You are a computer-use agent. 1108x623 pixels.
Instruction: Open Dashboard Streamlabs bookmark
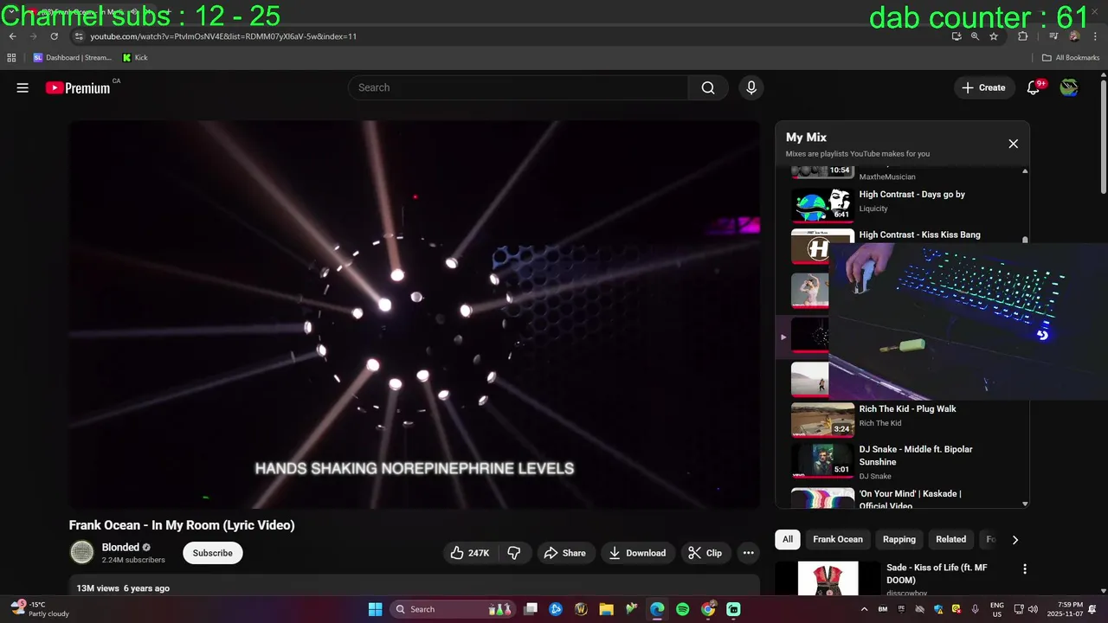tap(73, 58)
